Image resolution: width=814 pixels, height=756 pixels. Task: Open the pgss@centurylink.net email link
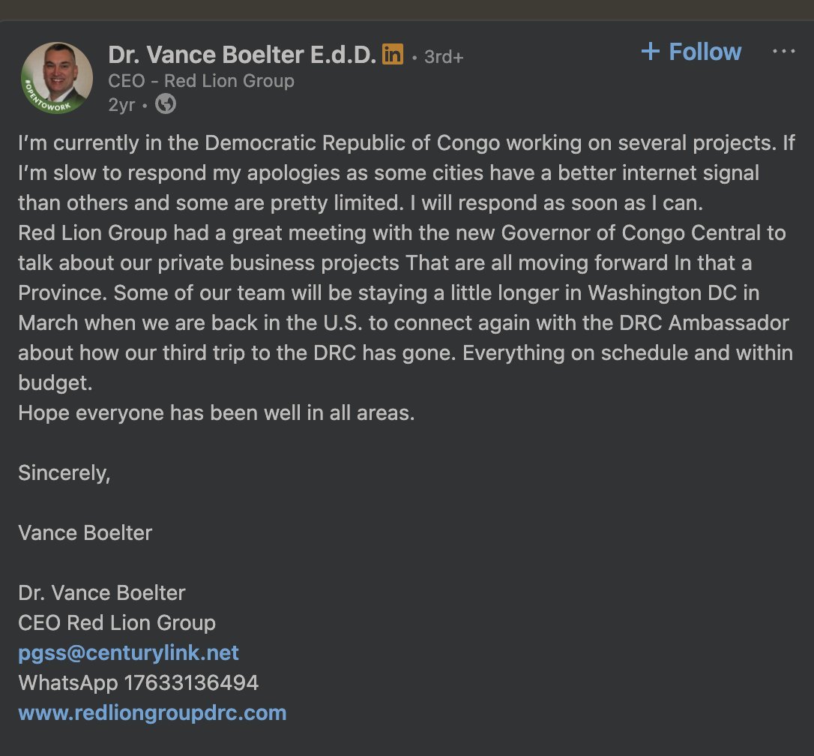(x=128, y=652)
